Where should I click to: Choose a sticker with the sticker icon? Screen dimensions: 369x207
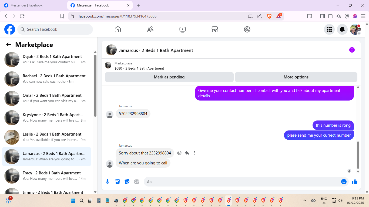[x=127, y=182]
